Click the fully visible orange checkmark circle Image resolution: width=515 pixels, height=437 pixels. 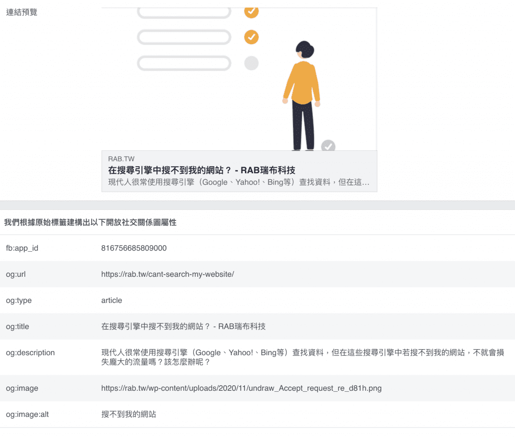[251, 37]
